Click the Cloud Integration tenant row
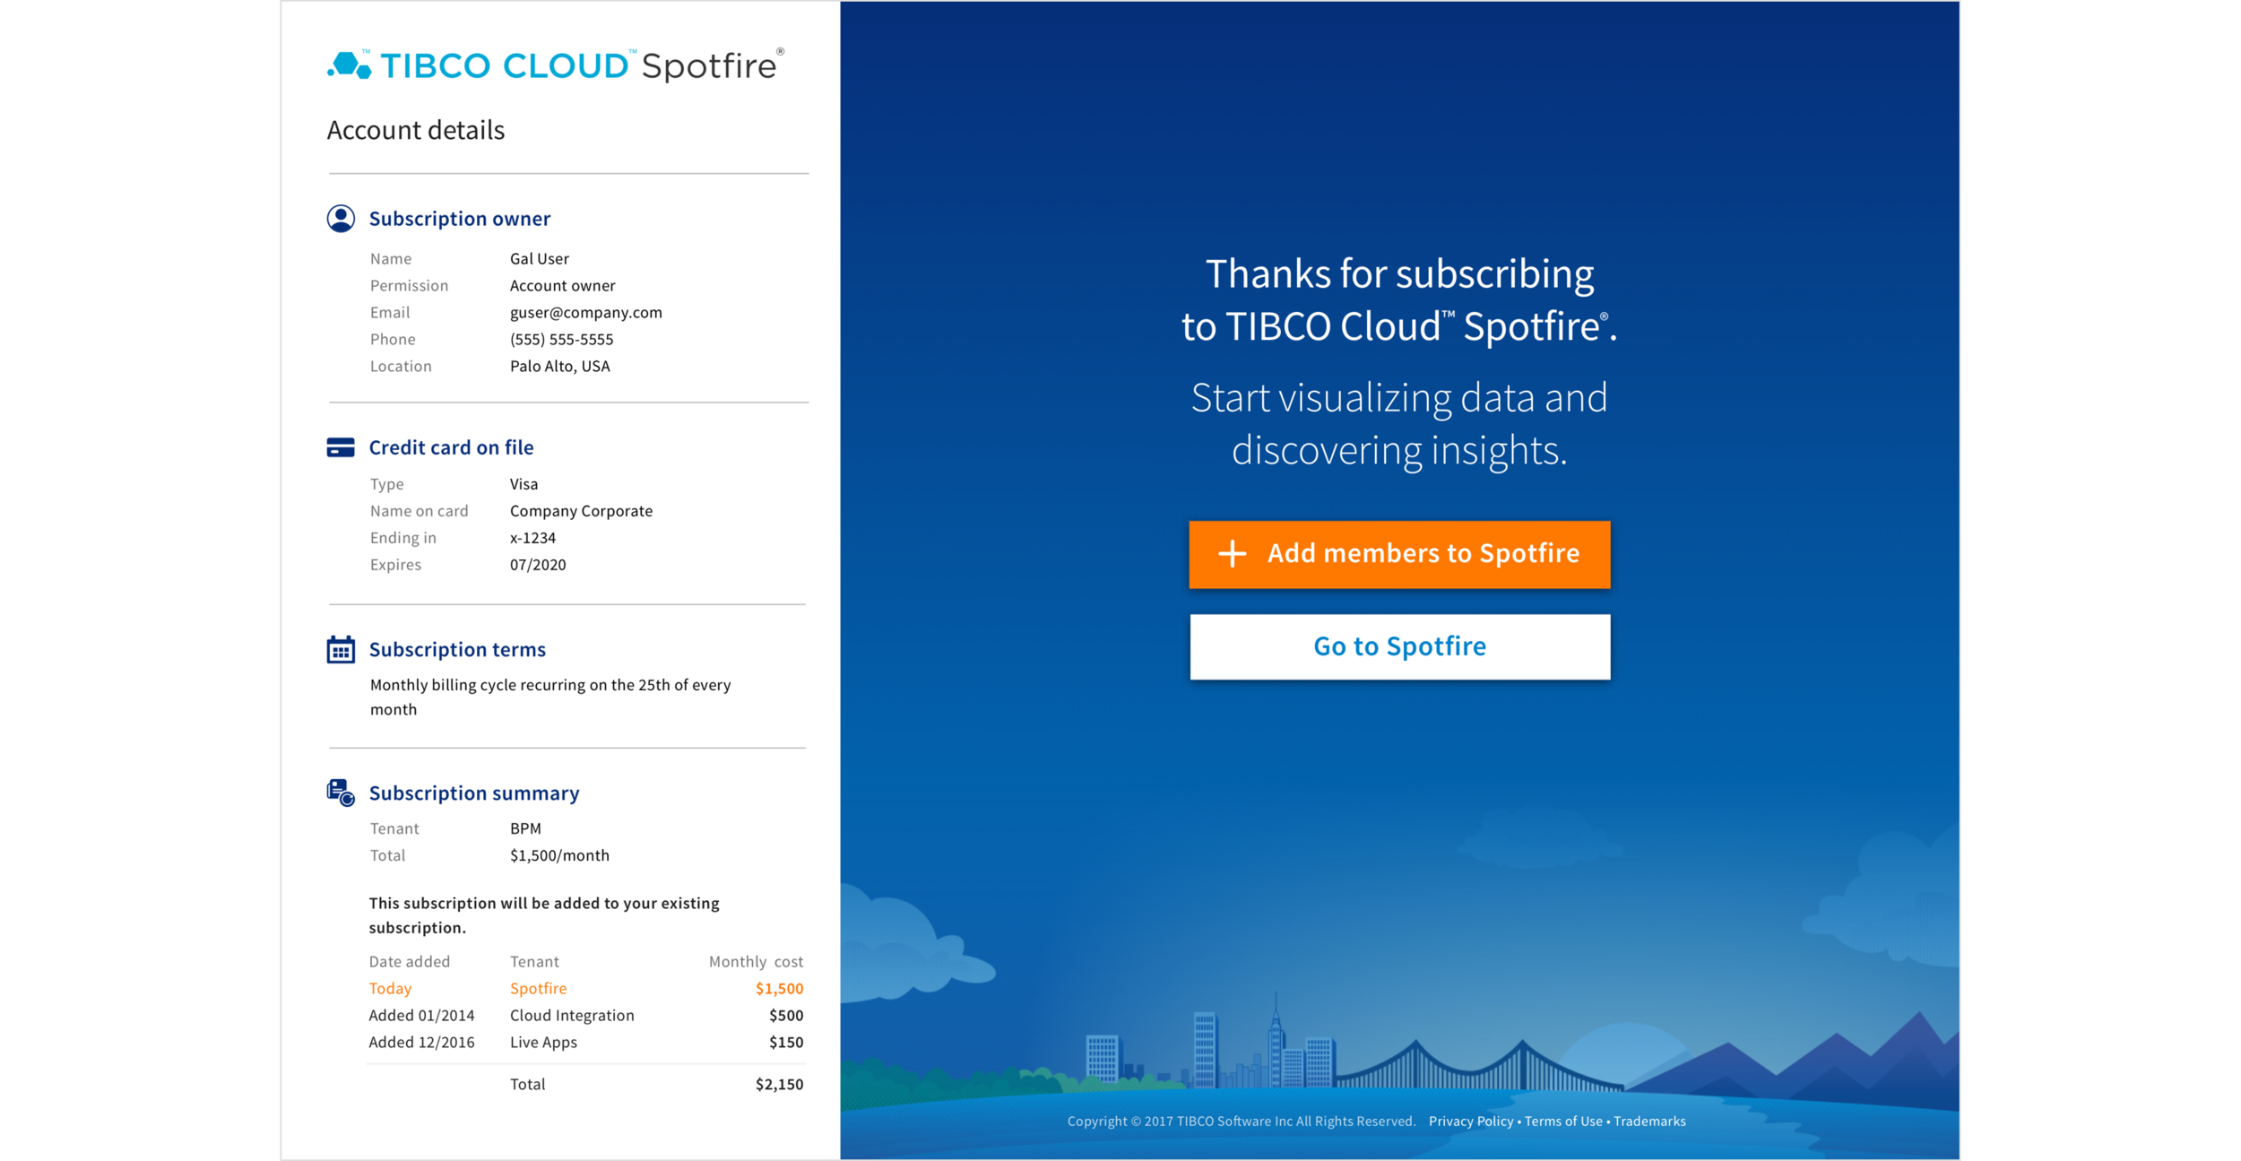Image resolution: width=2241 pixels, height=1161 pixels. click(x=572, y=1015)
